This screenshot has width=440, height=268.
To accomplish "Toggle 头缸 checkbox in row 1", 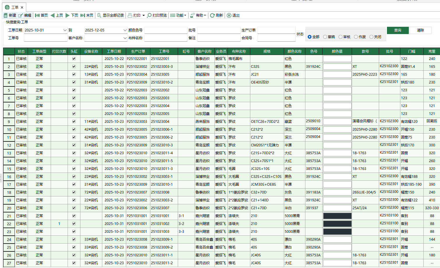I will tap(74, 59).
